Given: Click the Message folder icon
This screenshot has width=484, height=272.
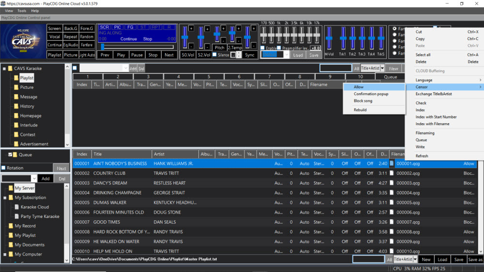Looking at the screenshot, I should pyautogui.click(x=16, y=97).
